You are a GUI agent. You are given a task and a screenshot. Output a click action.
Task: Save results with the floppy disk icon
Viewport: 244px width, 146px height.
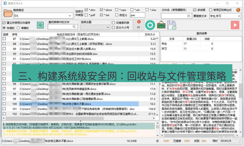click(172, 25)
